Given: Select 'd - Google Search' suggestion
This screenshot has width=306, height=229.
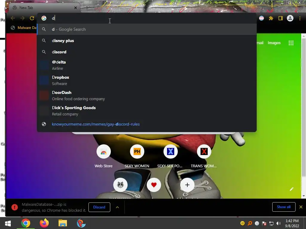Looking at the screenshot, I should click(147, 30).
